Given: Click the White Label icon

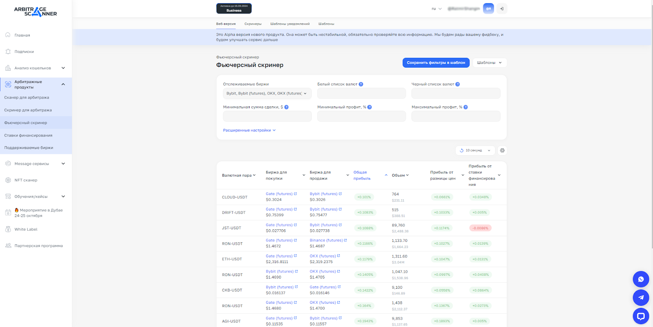Looking at the screenshot, I should [x=8, y=229].
